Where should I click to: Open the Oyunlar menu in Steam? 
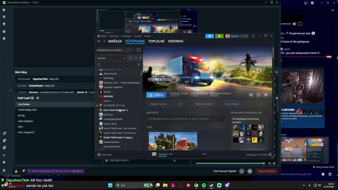click(138, 36)
